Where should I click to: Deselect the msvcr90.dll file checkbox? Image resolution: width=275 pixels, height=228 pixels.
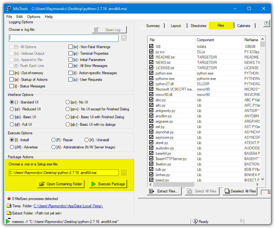[x=151, y=94]
